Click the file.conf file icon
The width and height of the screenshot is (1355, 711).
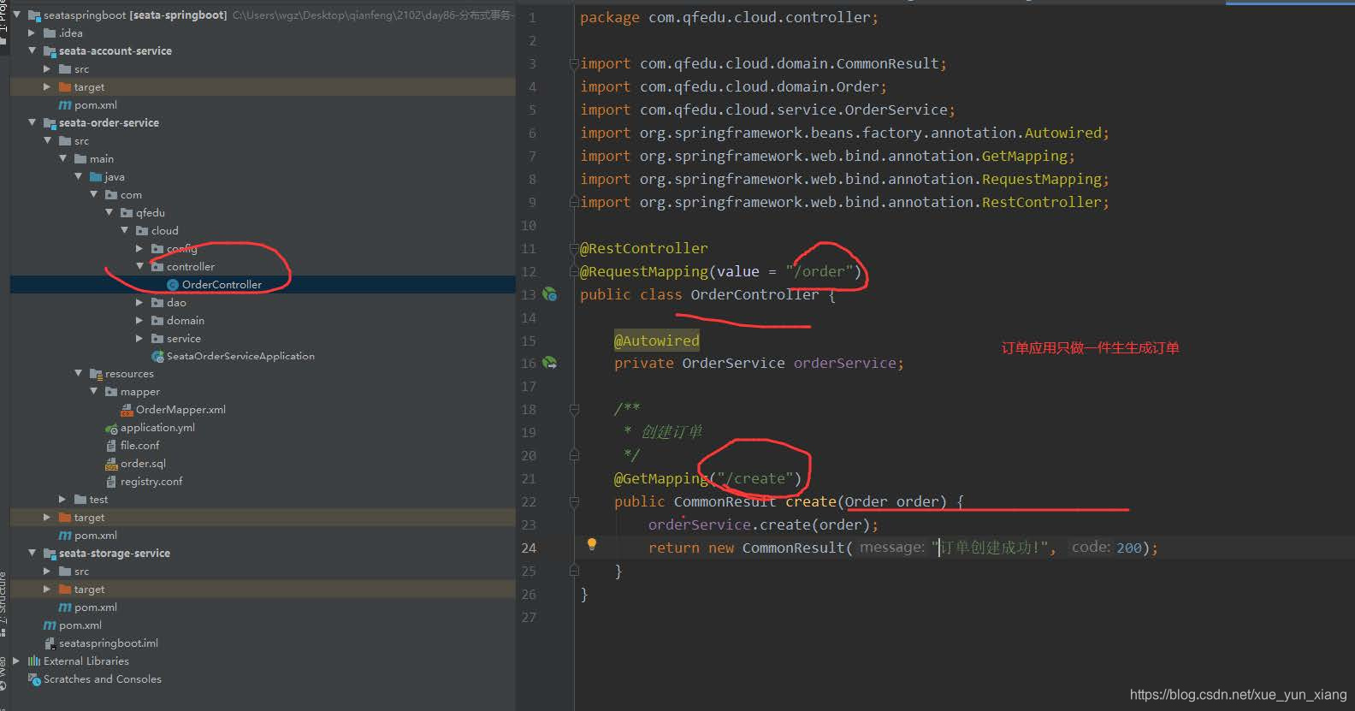click(x=111, y=446)
